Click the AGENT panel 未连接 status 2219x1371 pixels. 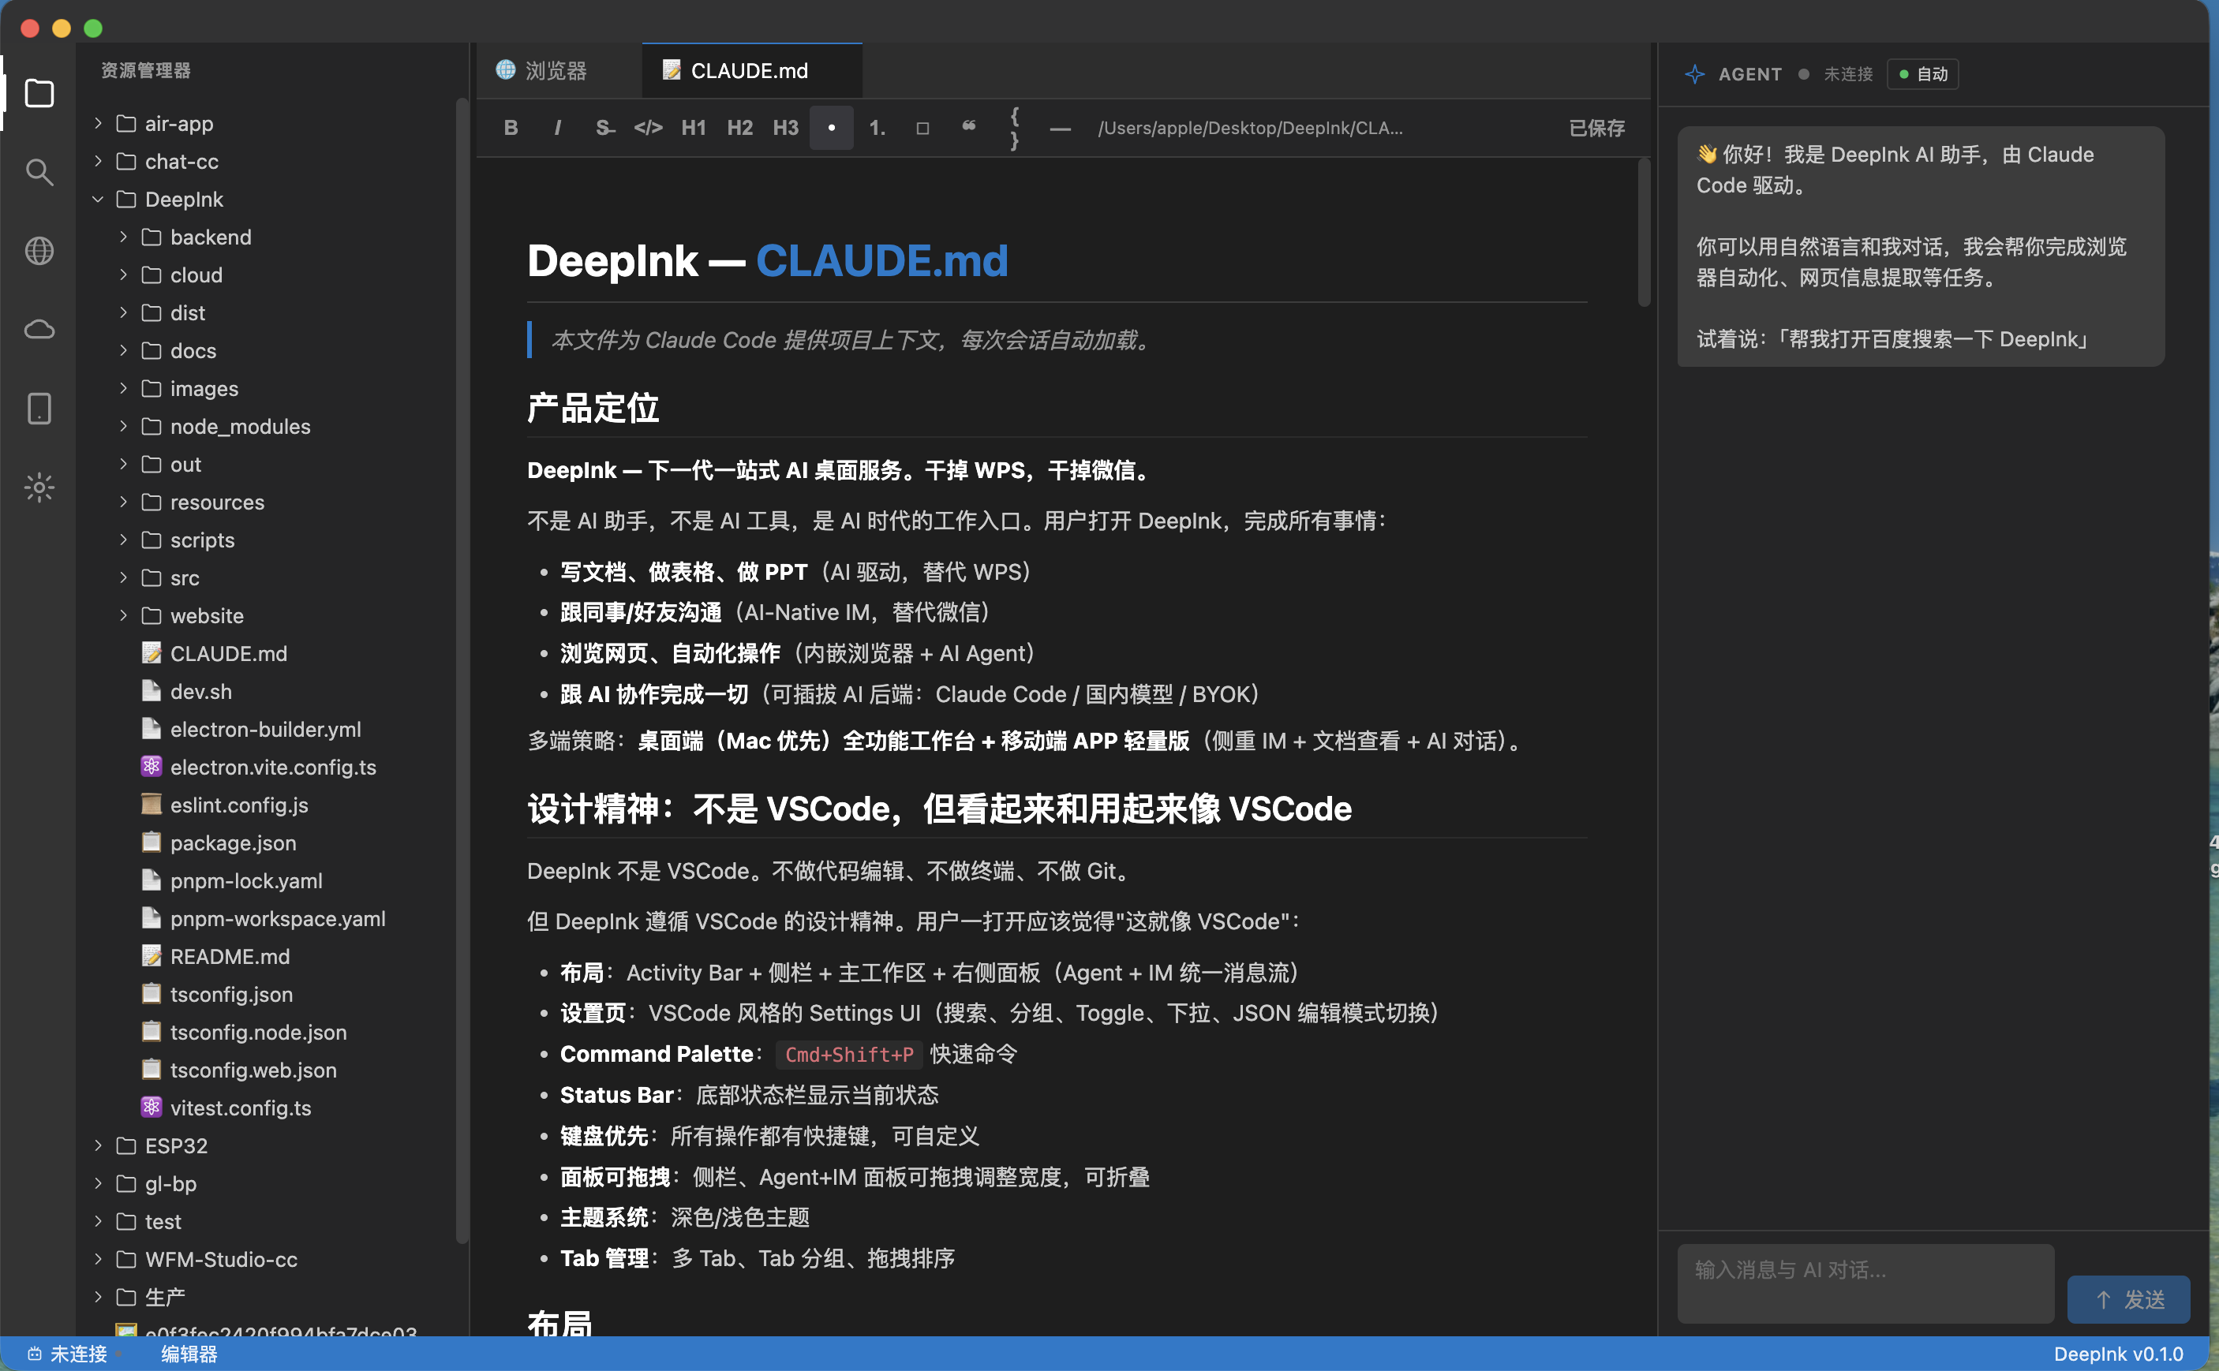tap(1847, 74)
